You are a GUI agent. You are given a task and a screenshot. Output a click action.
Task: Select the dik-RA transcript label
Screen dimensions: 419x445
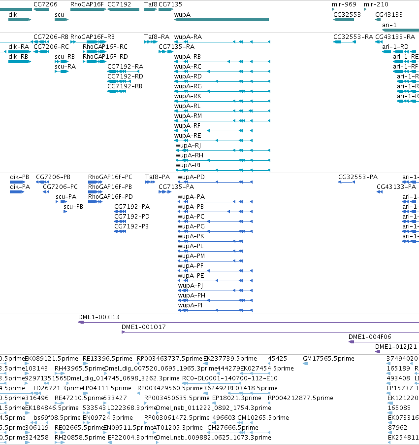click(19, 47)
